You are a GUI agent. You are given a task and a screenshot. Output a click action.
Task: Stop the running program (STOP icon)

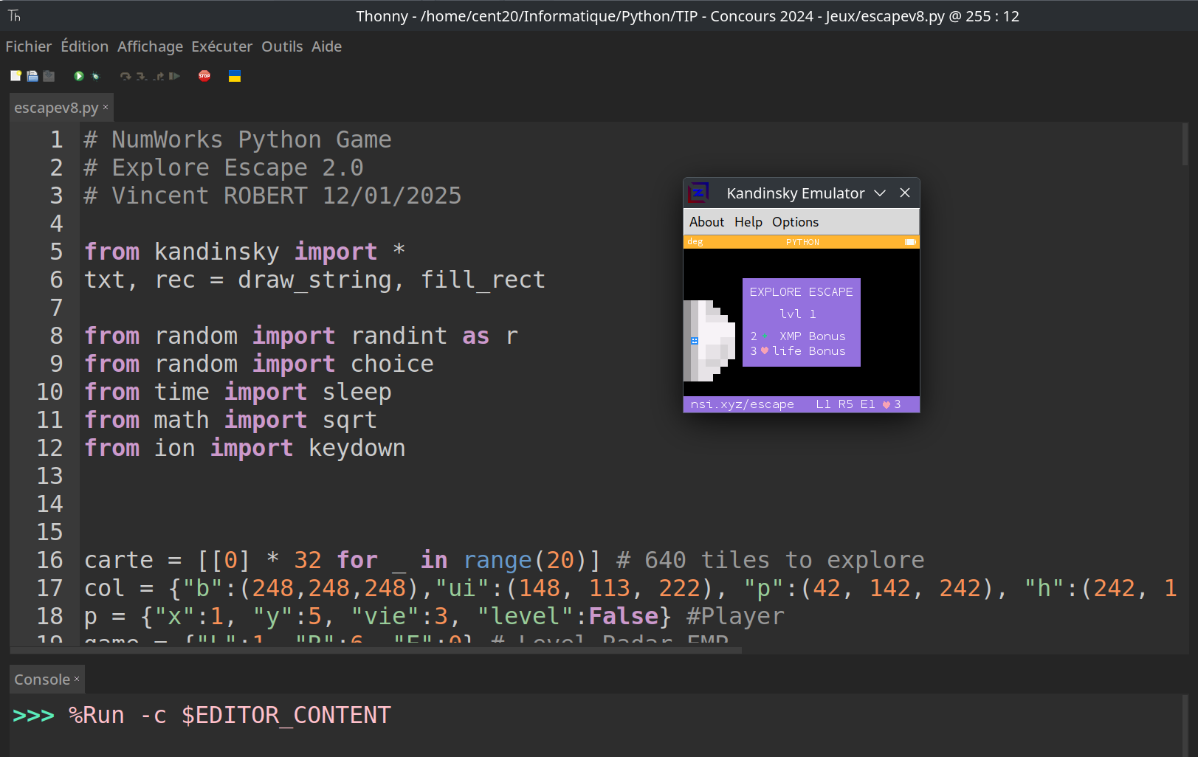(204, 76)
